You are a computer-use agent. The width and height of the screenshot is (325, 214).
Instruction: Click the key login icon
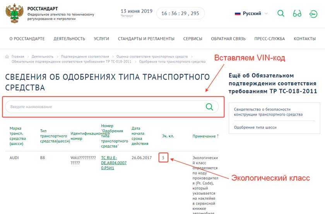click(x=313, y=14)
